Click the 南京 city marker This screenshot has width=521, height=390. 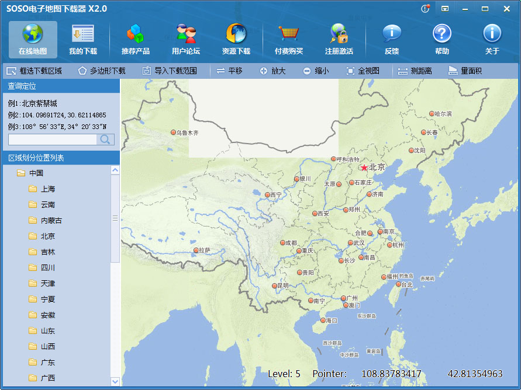pyautogui.click(x=380, y=231)
